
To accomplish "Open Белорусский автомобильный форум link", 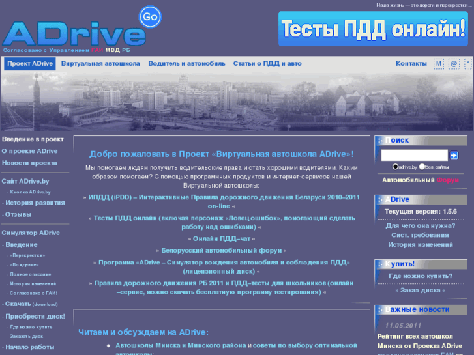I will tap(221, 251).
